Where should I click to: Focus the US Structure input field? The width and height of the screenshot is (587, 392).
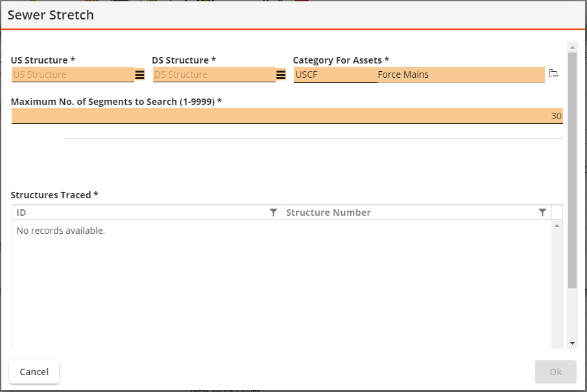click(73, 75)
